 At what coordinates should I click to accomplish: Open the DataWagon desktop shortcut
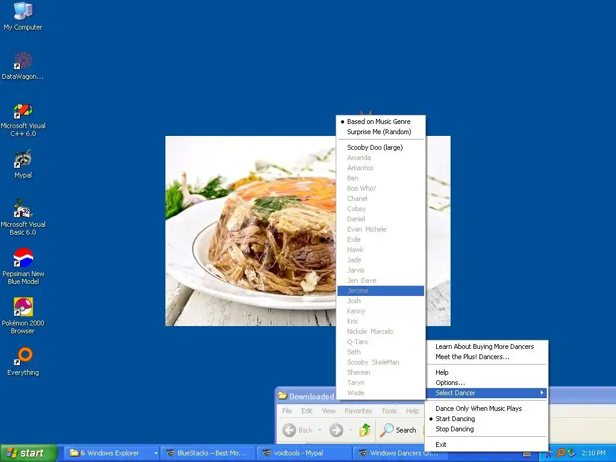[x=23, y=66]
